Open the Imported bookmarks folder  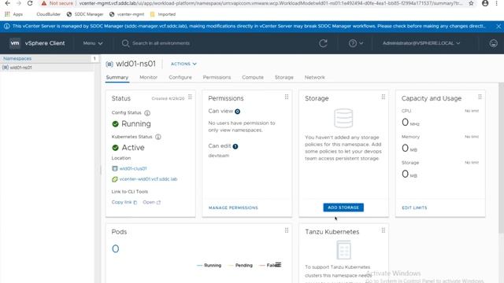[x=163, y=14]
